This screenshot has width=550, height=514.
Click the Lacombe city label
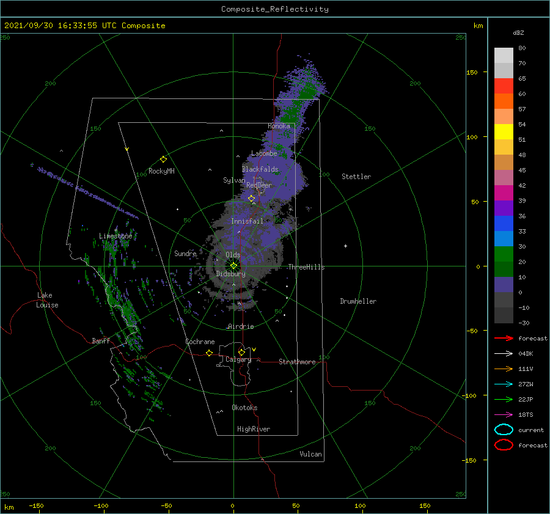[264, 153]
